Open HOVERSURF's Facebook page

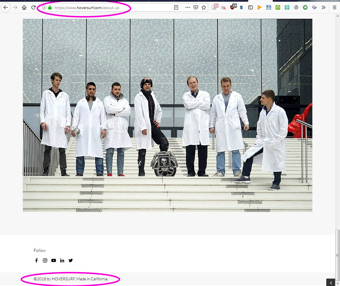[36, 260]
